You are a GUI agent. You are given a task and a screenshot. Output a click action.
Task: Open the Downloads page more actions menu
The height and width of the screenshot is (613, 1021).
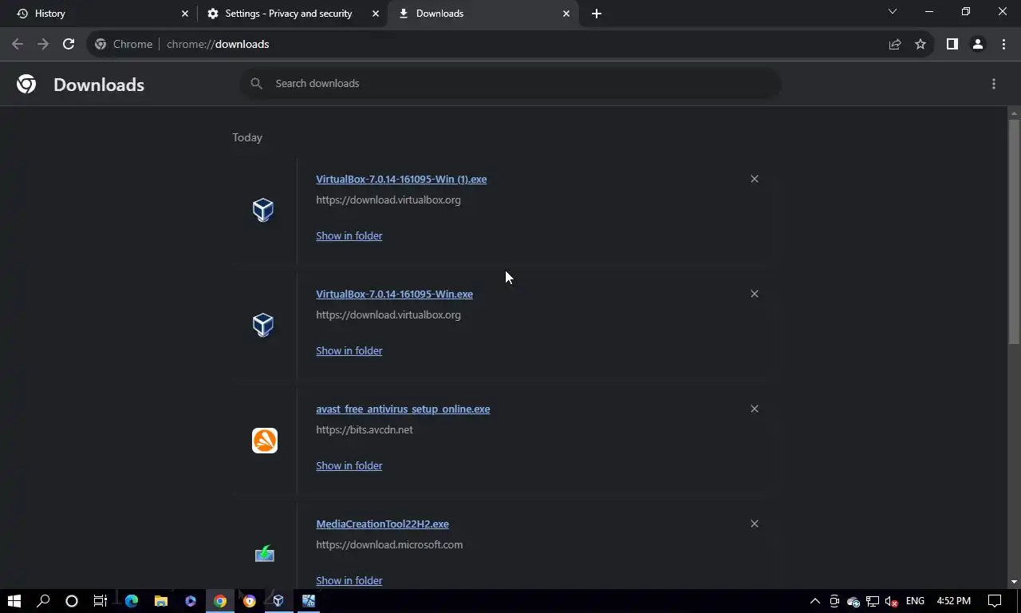pos(994,84)
